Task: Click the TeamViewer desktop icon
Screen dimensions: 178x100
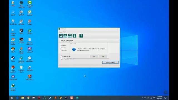Action: click(30, 59)
